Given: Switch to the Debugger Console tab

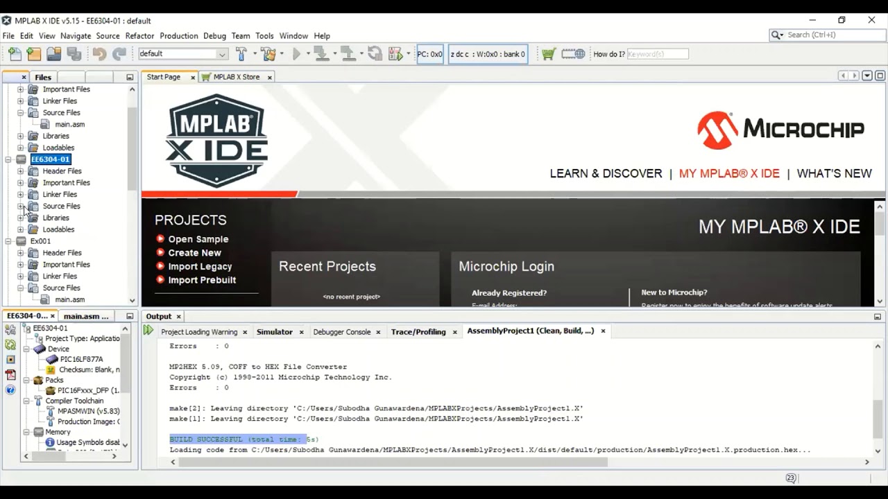Looking at the screenshot, I should (341, 332).
